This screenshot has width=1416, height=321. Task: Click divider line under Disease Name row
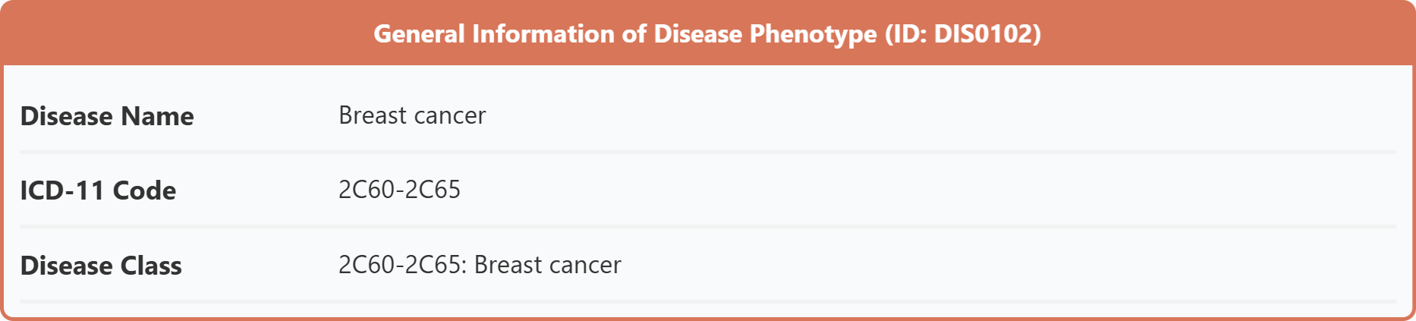pos(707,153)
